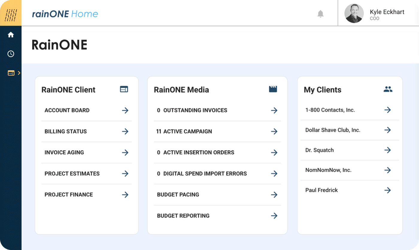
Task: Open Account Board arrow
Action: (125, 110)
